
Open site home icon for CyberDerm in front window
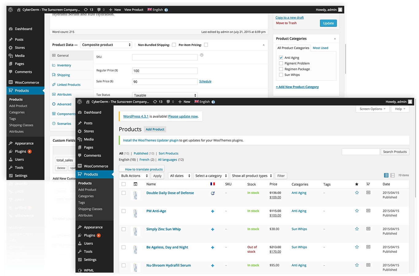(88, 102)
